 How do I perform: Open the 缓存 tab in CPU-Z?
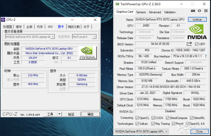19,27
